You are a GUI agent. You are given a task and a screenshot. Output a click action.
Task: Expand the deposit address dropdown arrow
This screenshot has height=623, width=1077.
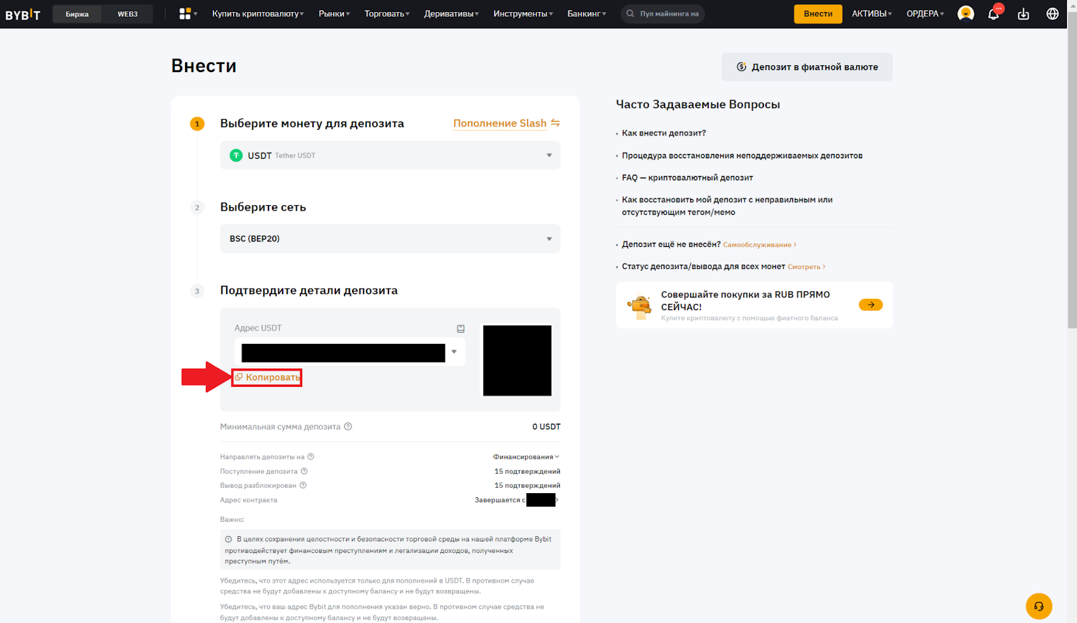click(x=454, y=352)
